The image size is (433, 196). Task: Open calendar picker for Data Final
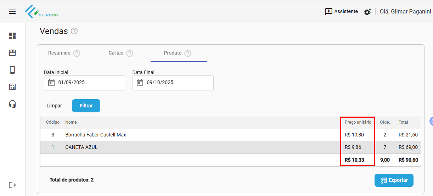click(x=140, y=83)
